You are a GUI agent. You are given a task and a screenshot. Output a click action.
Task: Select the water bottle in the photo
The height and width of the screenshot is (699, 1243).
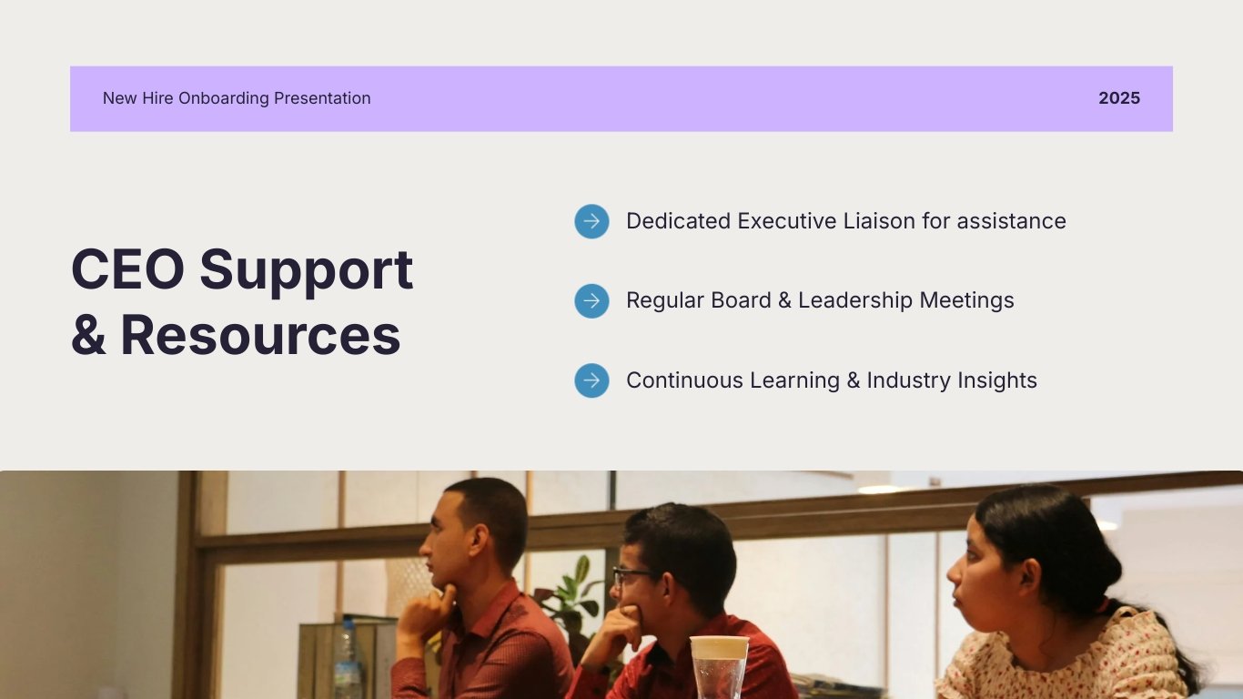(x=347, y=662)
